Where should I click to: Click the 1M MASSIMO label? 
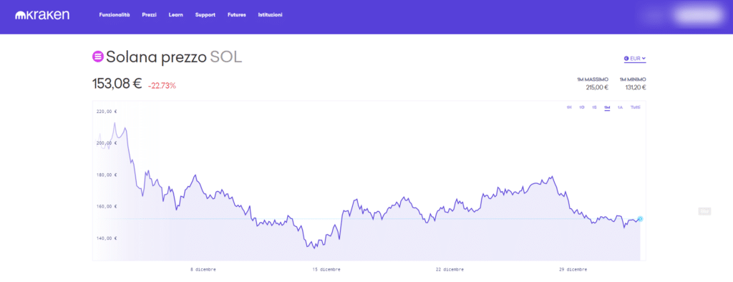pos(593,79)
